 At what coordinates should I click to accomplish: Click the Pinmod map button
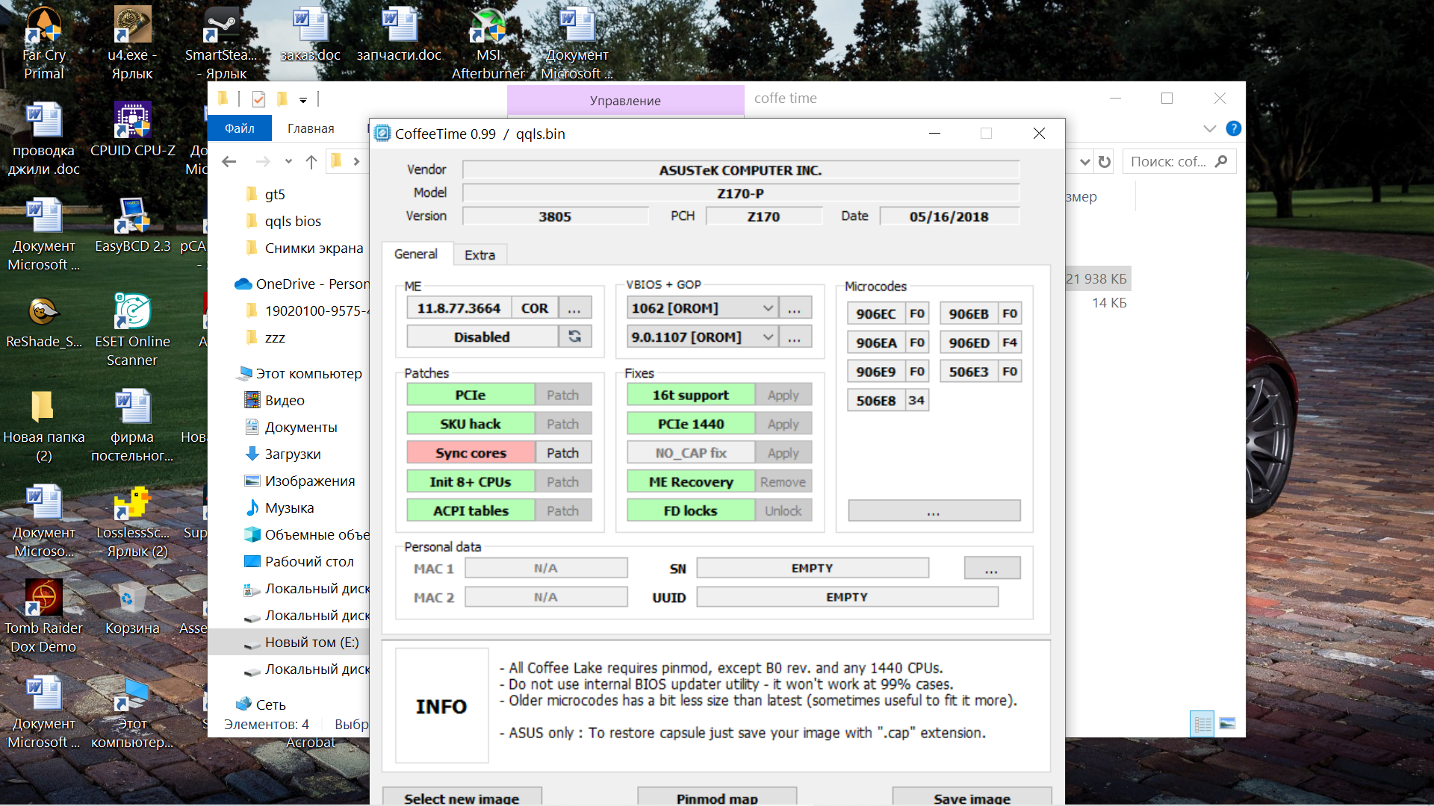click(716, 798)
